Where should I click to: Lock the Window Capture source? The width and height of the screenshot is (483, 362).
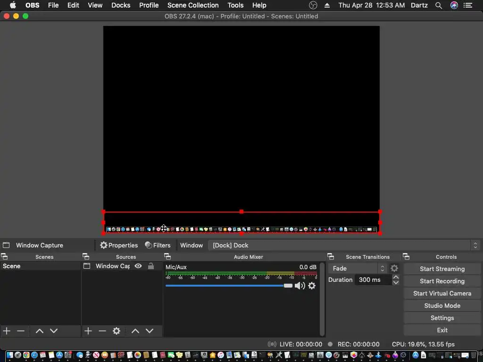(151, 266)
